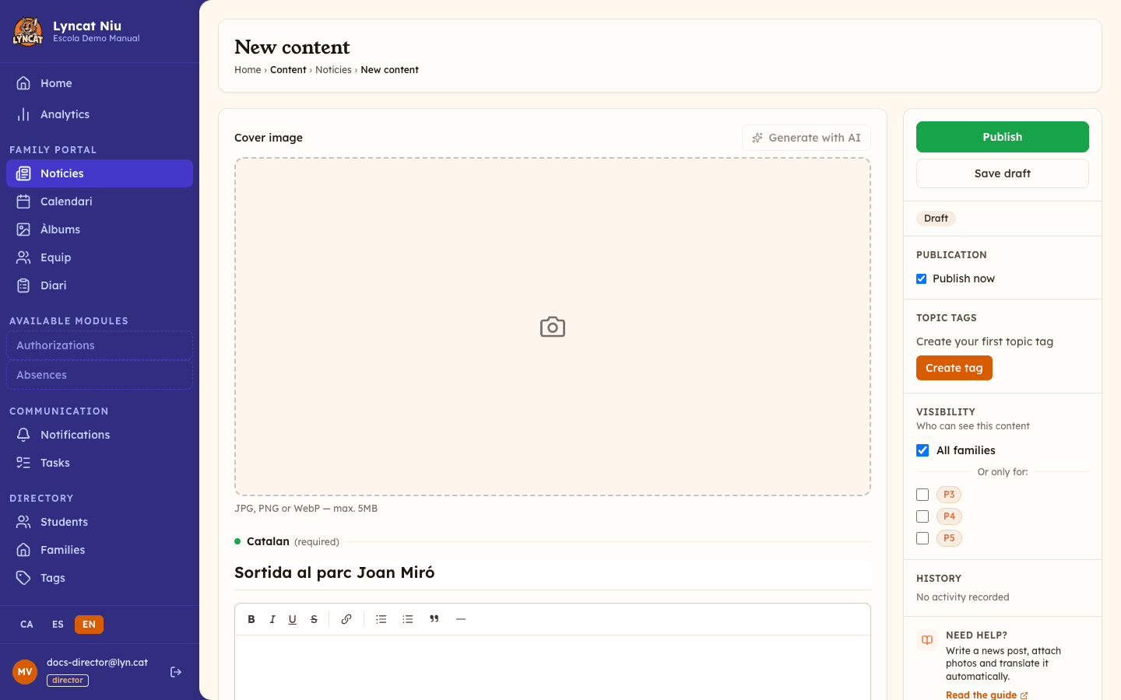The width and height of the screenshot is (1121, 700).
Task: Click the Tags label icon
Action: coord(23,578)
